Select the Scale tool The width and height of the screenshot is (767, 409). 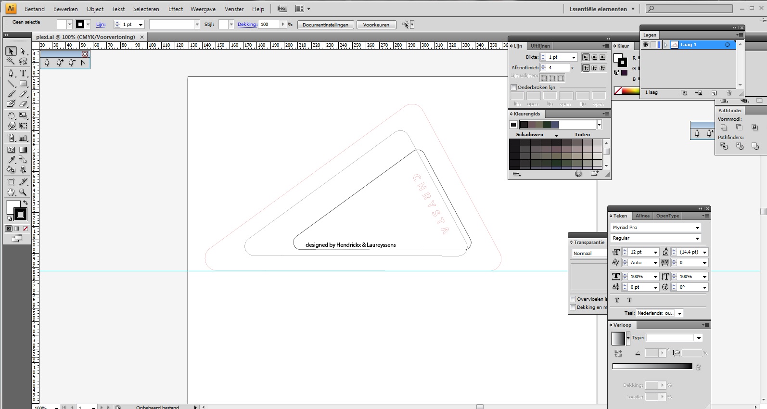pos(23,115)
